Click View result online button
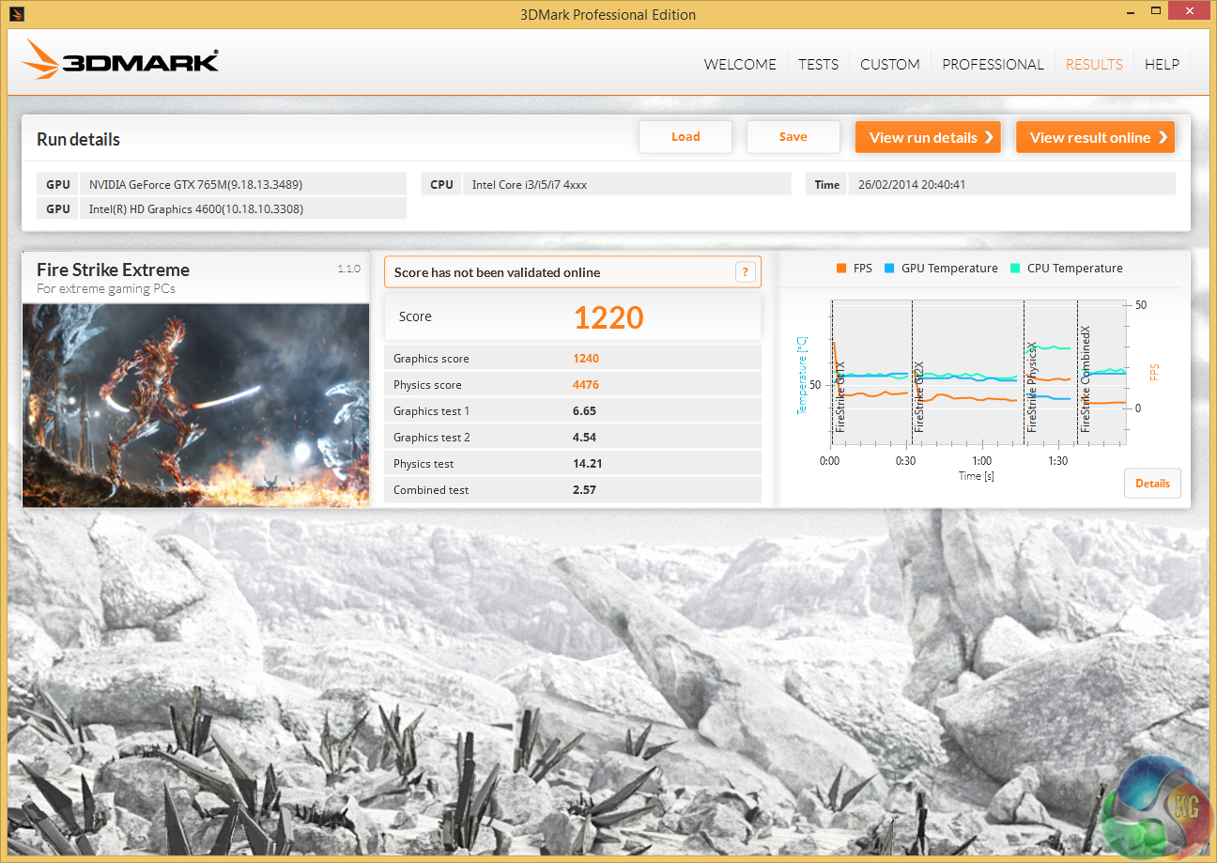The width and height of the screenshot is (1217, 863). pos(1095,137)
